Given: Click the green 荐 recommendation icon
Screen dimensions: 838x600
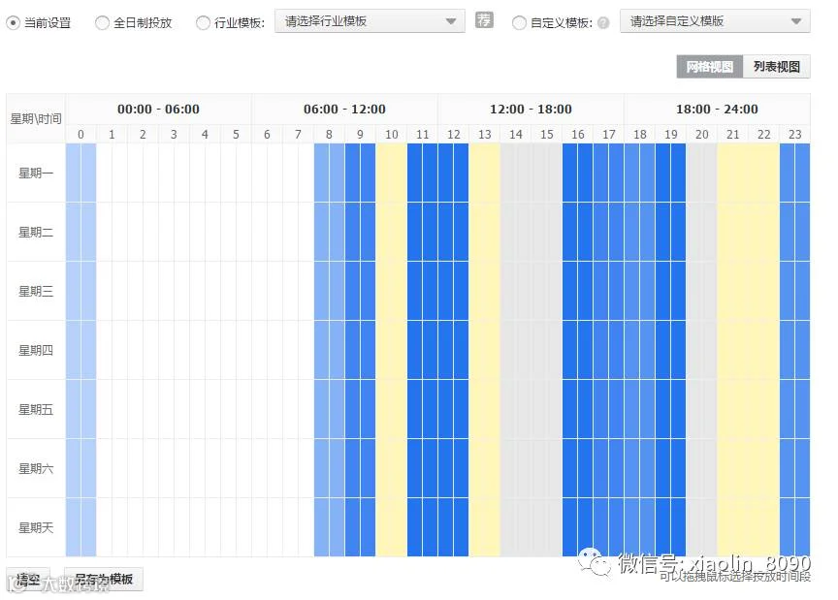Looking at the screenshot, I should click(x=484, y=20).
